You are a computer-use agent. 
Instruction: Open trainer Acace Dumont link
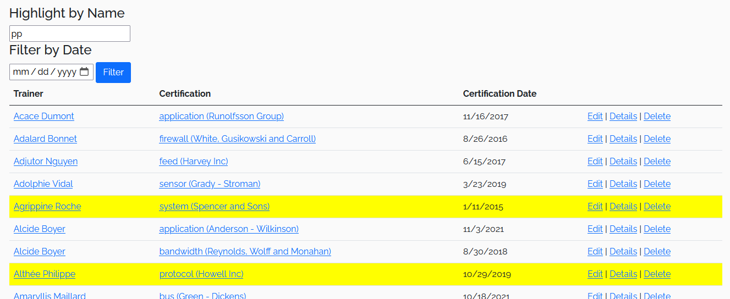coord(44,117)
